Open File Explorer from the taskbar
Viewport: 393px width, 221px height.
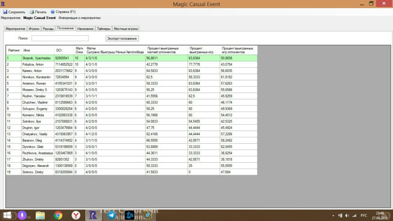[x=40, y=215]
